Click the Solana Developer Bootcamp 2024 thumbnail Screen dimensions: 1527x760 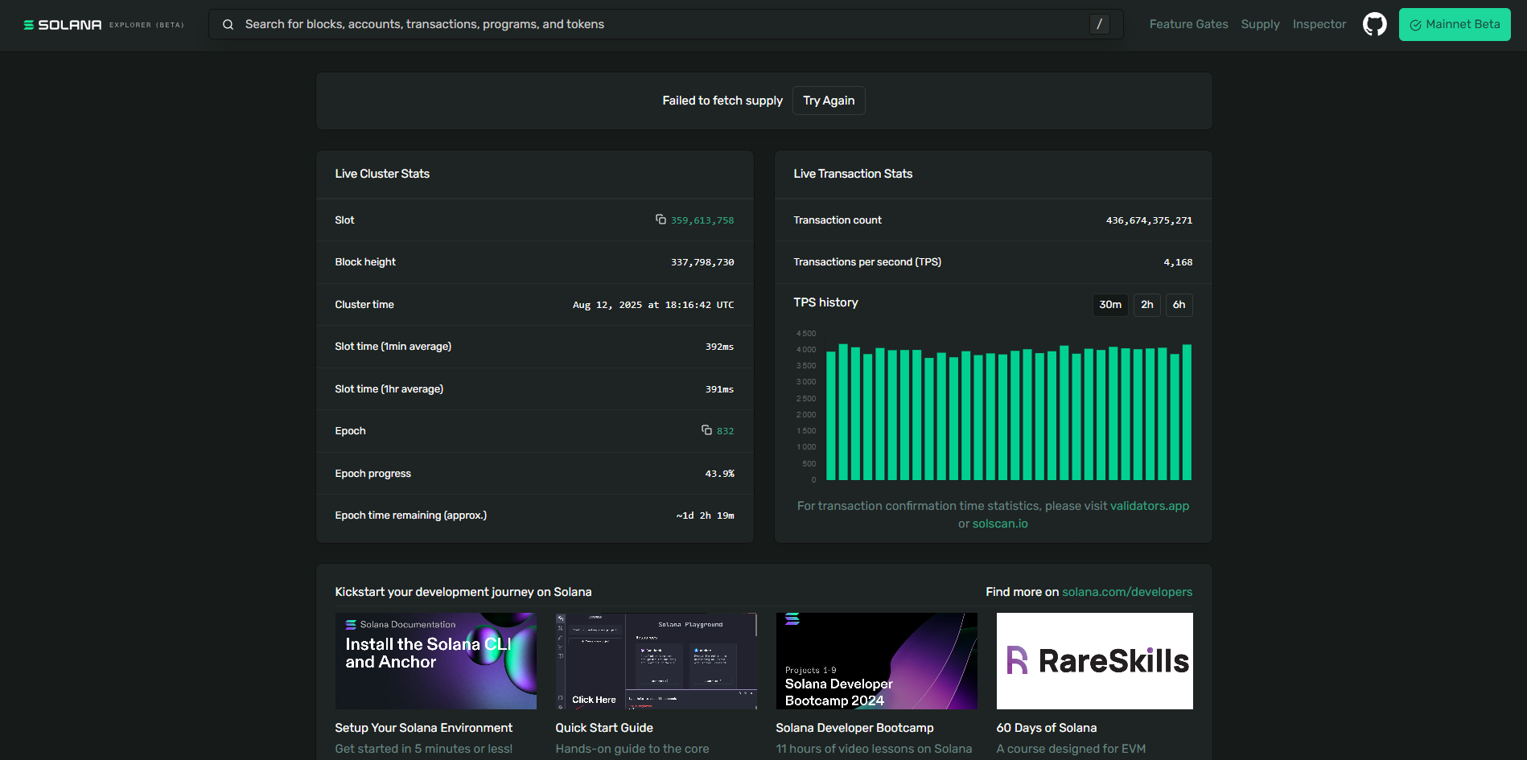click(875, 660)
